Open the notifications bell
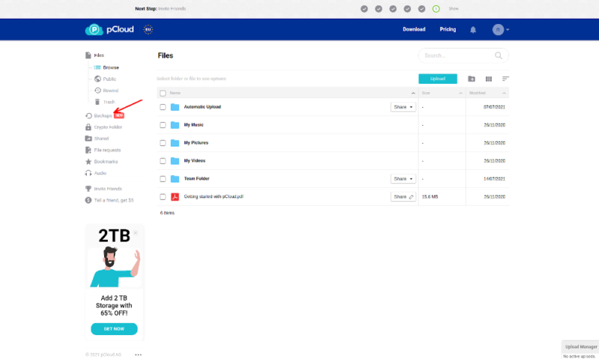599x359 pixels. (473, 30)
